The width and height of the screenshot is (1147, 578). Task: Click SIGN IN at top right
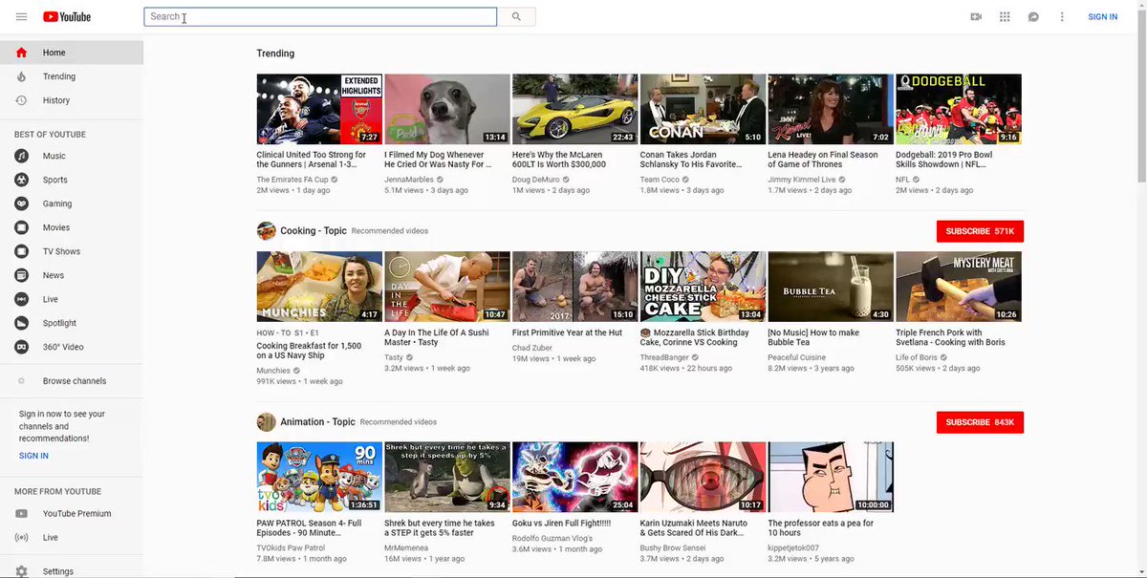[1102, 16]
